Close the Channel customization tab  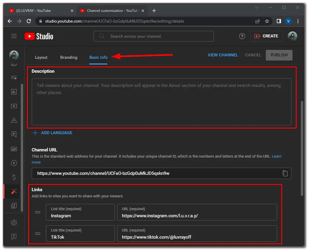[143, 11]
